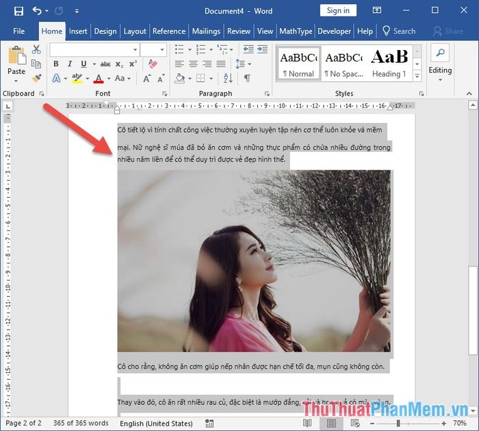Center the paragraph text
The height and width of the screenshot is (431, 479).
[x=193, y=64]
